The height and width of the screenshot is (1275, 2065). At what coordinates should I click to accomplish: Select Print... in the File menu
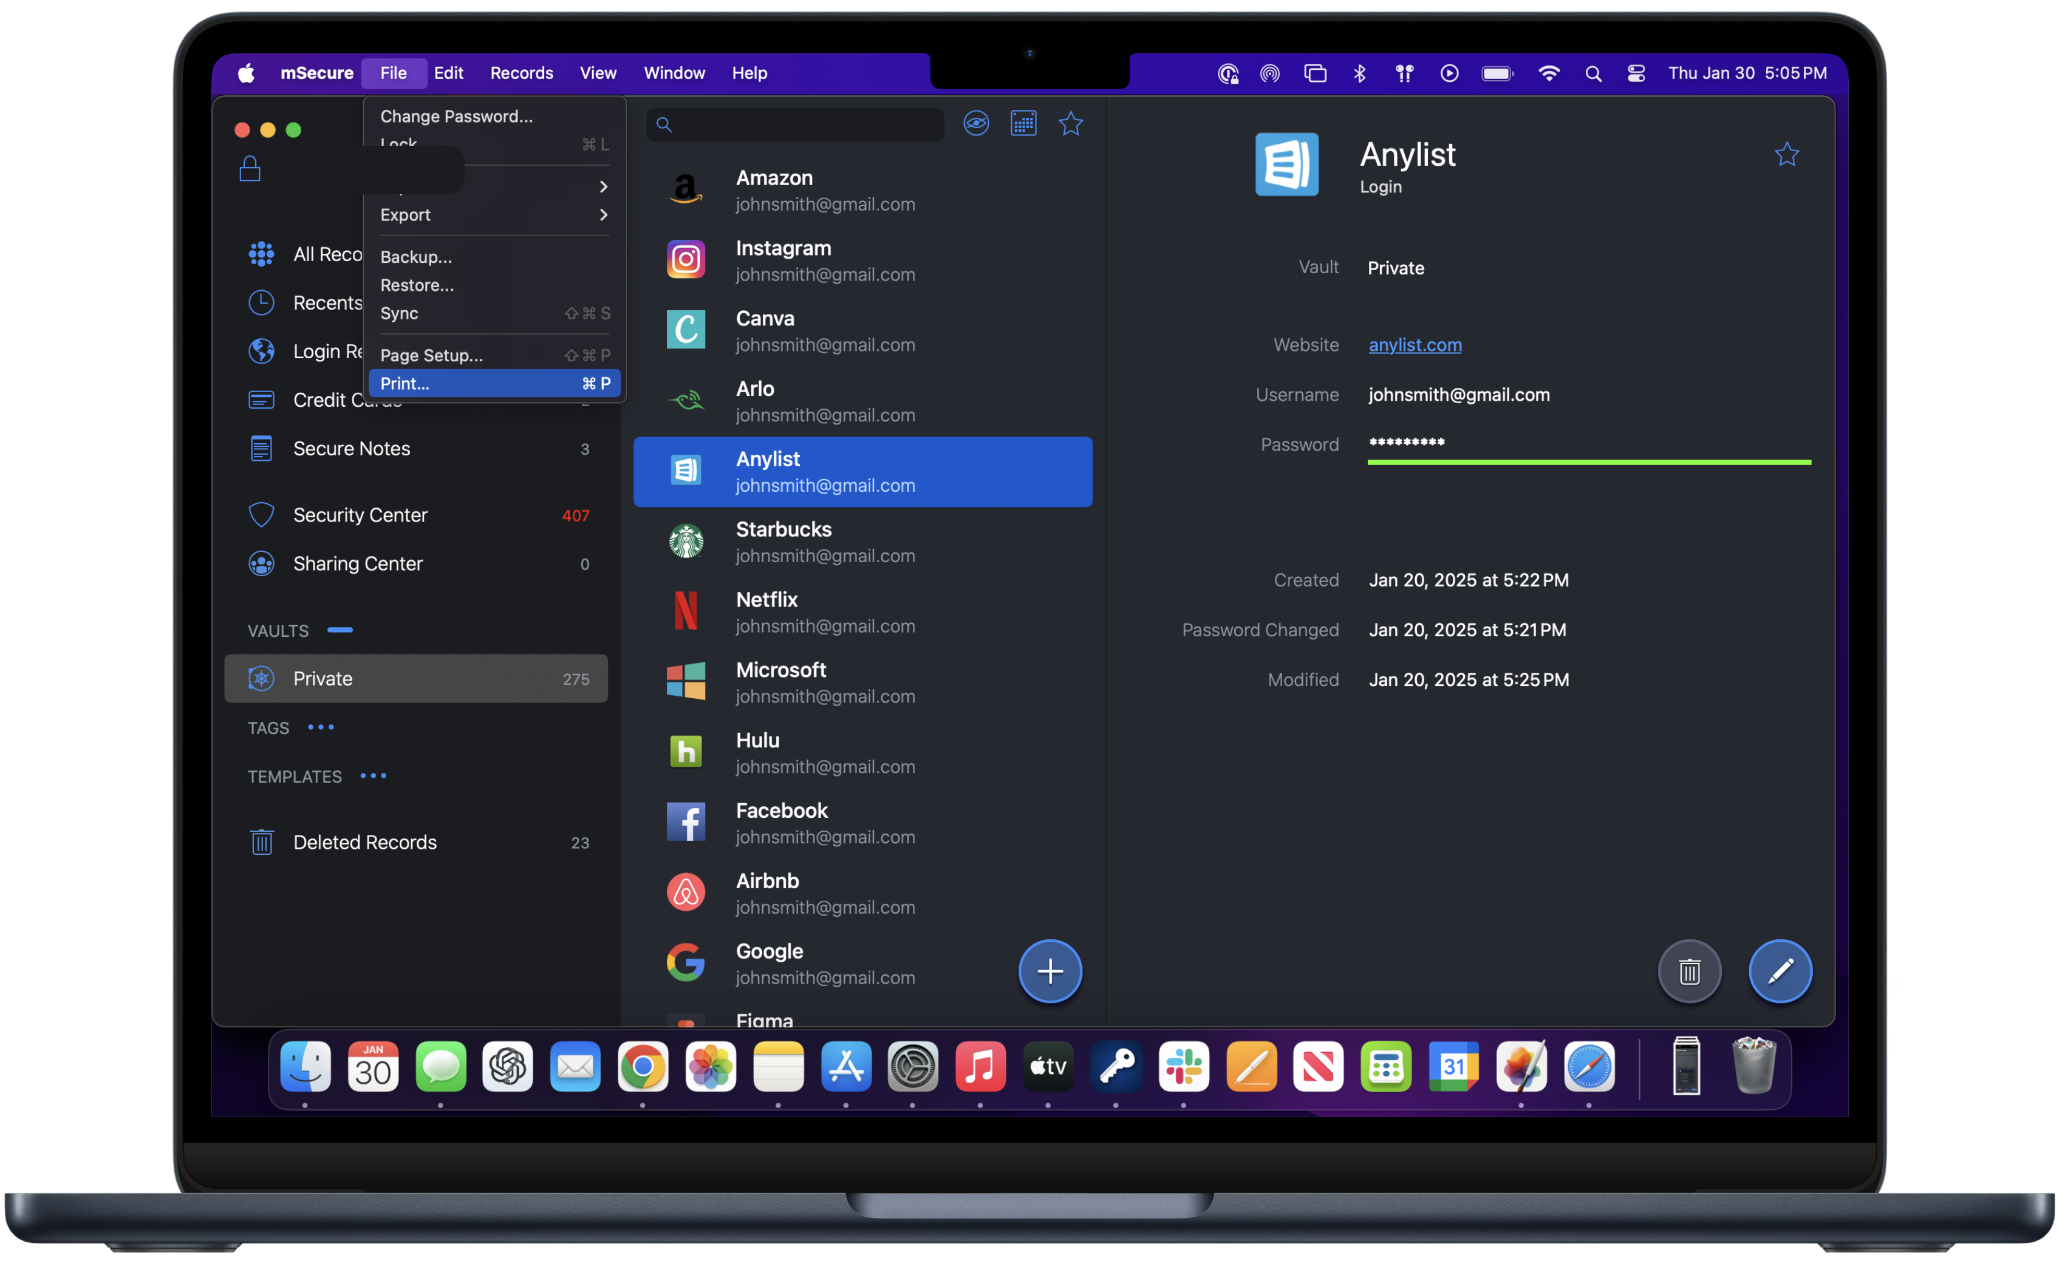(x=493, y=384)
